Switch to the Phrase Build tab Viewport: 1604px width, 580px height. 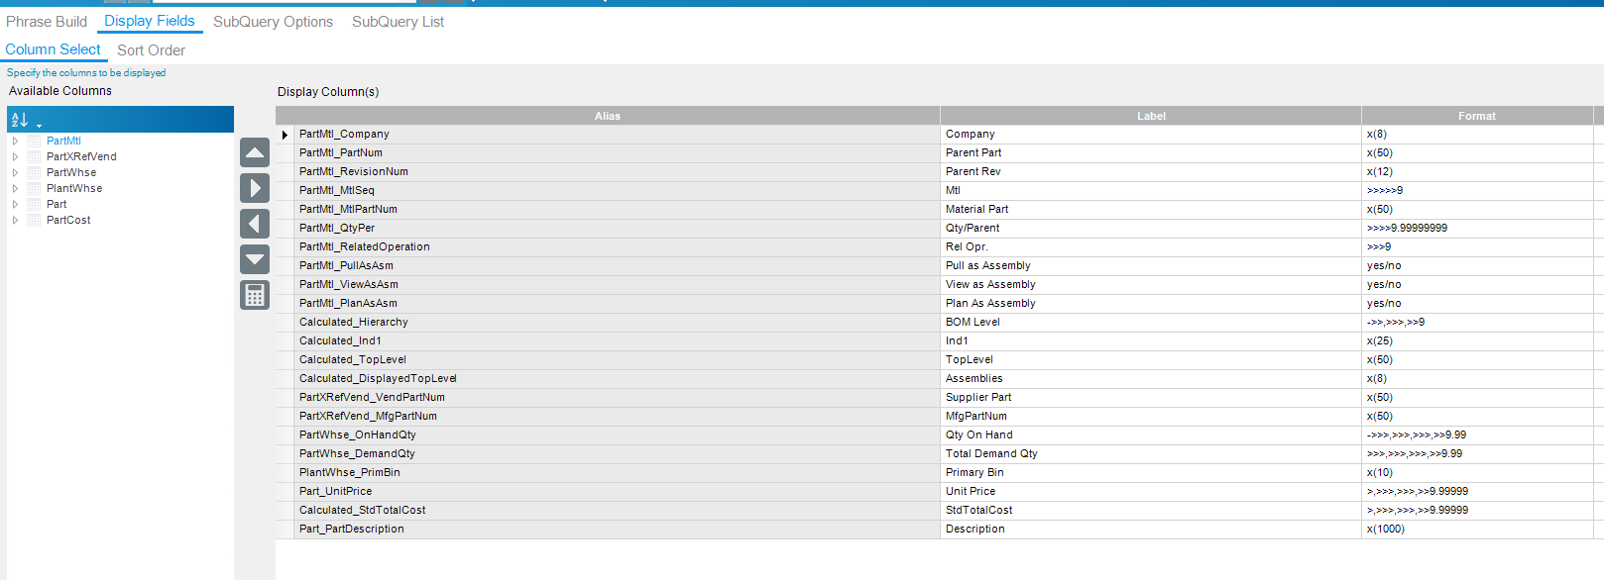point(47,22)
